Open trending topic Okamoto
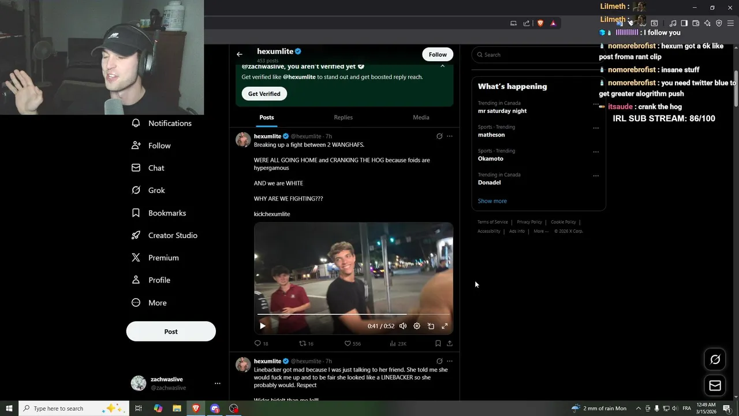Viewport: 739px width, 416px height. [491, 158]
